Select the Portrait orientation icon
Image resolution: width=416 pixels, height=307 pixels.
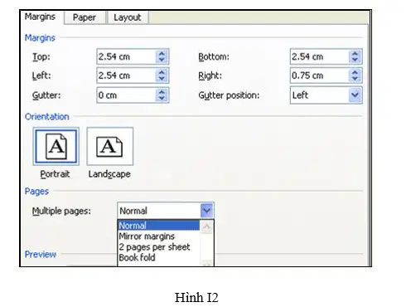56,146
